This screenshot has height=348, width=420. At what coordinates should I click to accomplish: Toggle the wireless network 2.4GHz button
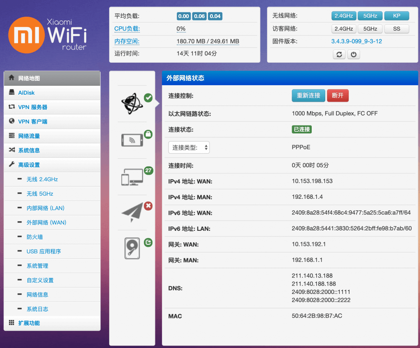344,16
